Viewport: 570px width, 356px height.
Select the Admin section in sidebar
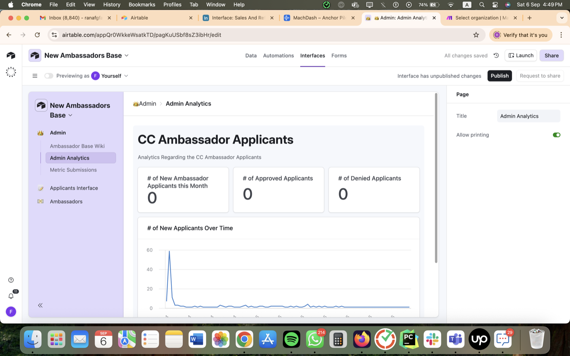58,133
